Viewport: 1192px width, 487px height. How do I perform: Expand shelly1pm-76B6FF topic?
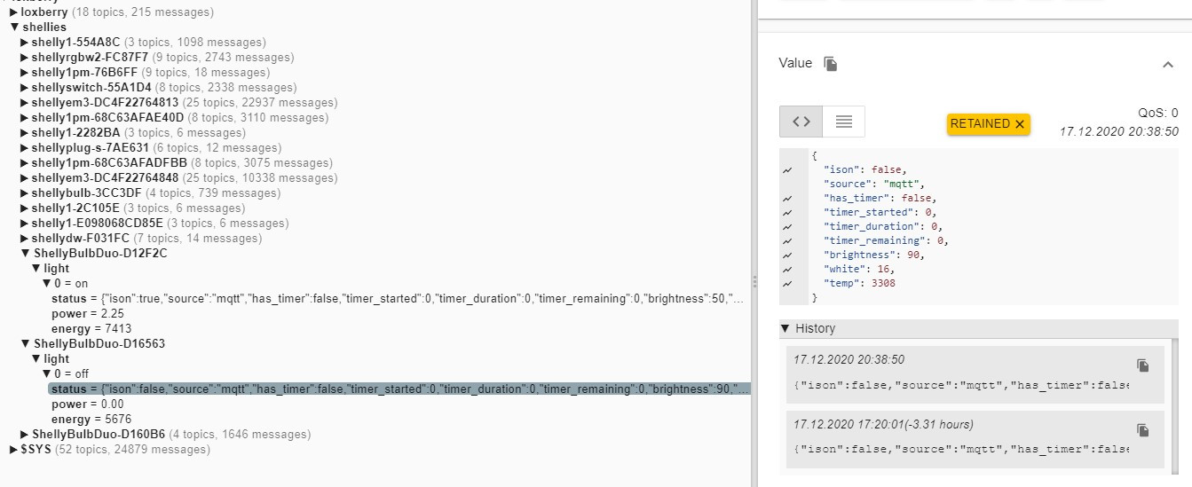(x=24, y=73)
